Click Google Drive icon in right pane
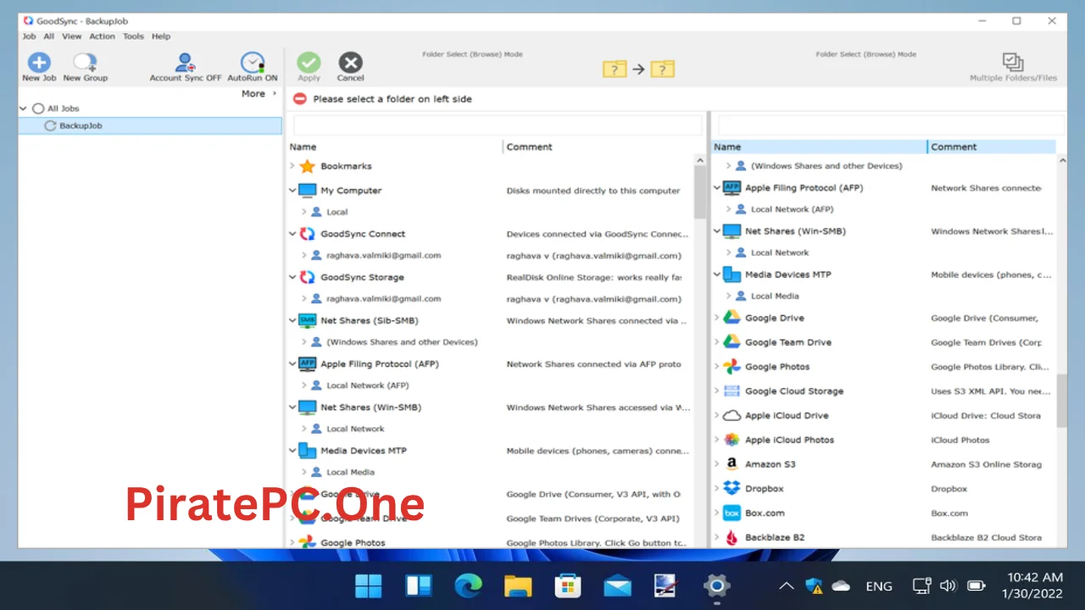The width and height of the screenshot is (1085, 610). pyautogui.click(x=732, y=318)
